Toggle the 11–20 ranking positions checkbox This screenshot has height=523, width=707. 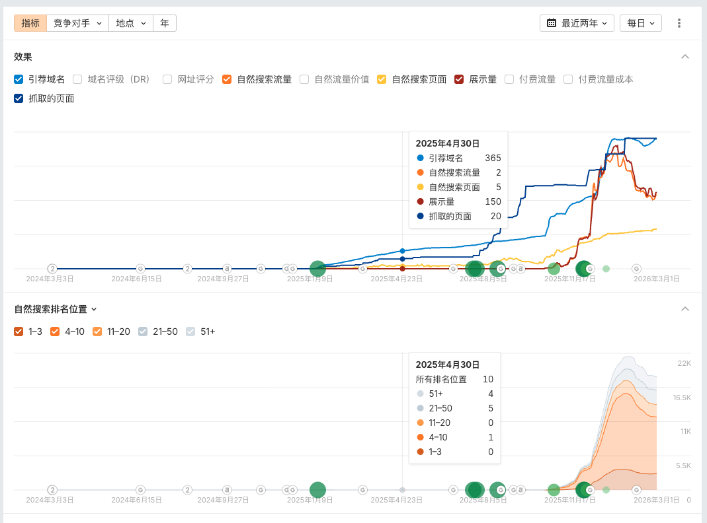(x=97, y=331)
